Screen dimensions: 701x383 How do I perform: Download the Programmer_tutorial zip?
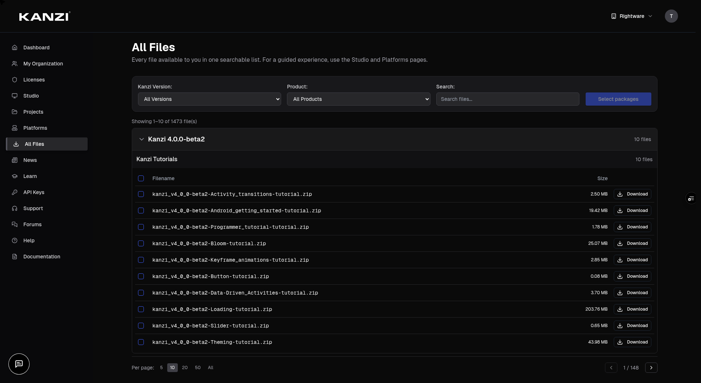[632, 227]
